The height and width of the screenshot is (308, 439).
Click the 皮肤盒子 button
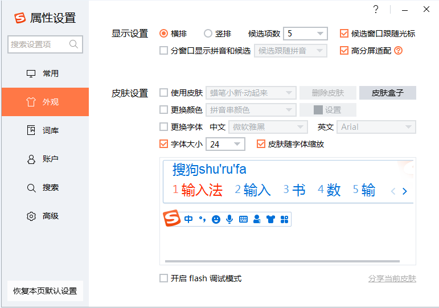pos(388,93)
